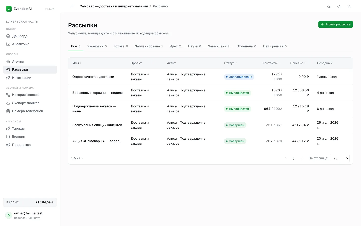
Task: Open the Дашборд sidebar link
Action: [30, 36]
